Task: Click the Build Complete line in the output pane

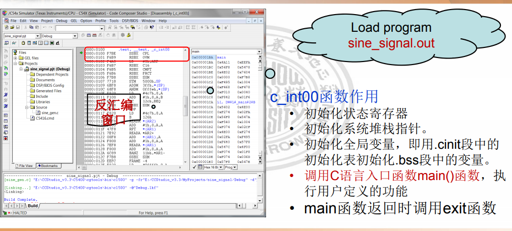Action: click(x=21, y=199)
